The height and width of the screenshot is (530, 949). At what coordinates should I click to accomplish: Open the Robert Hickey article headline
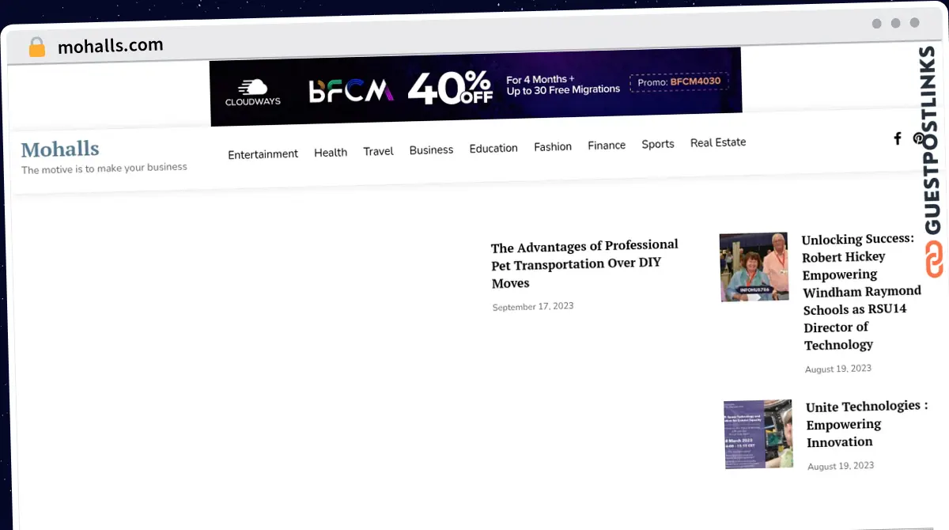click(861, 292)
